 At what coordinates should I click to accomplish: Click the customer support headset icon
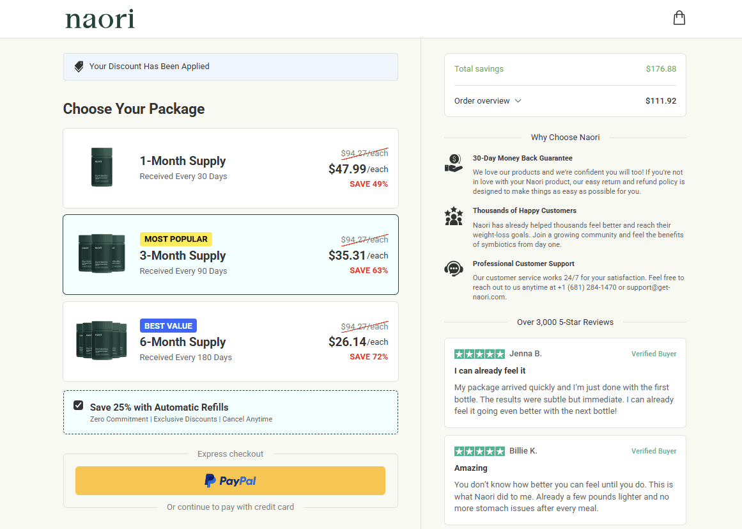[453, 269]
